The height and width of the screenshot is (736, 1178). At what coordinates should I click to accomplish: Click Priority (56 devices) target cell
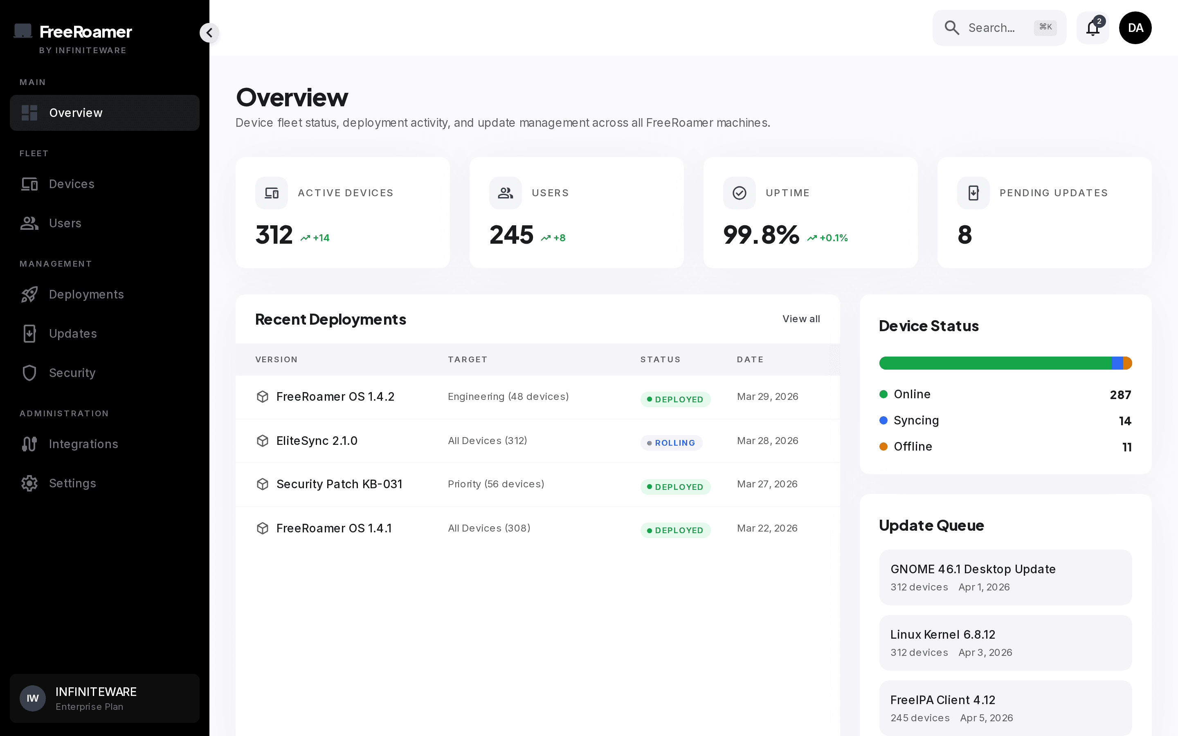point(496,485)
